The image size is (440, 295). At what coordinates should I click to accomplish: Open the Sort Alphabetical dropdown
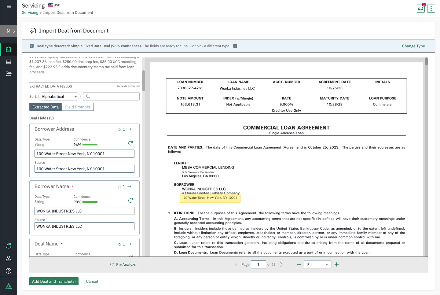click(x=59, y=97)
